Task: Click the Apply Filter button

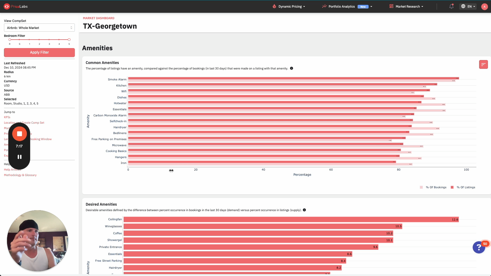Action: pos(39,52)
